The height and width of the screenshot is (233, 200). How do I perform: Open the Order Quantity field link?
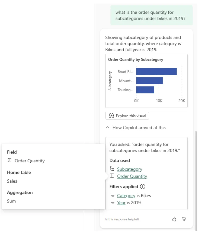(x=132, y=176)
